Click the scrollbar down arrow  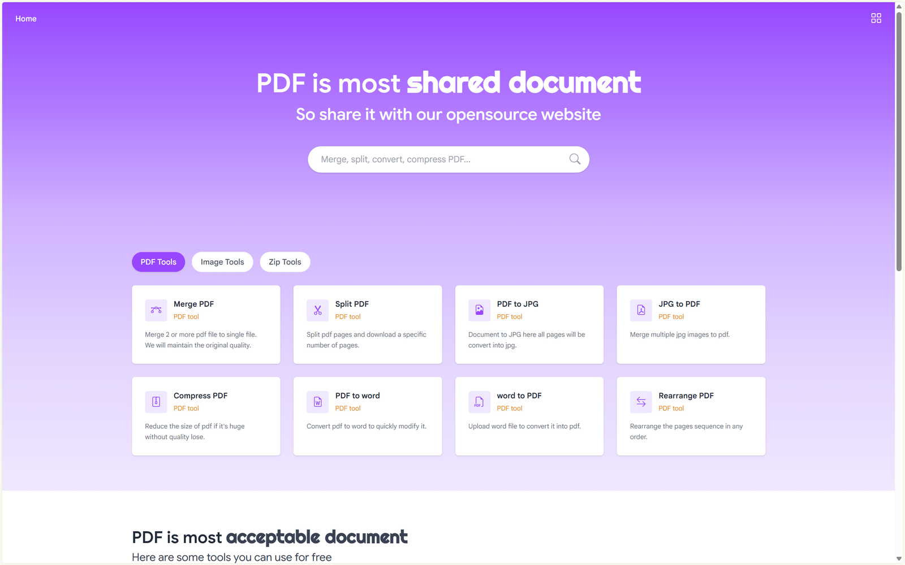click(899, 559)
